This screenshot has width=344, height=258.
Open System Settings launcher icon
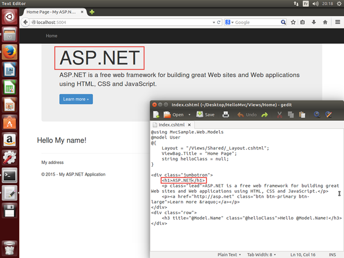coord(10,157)
